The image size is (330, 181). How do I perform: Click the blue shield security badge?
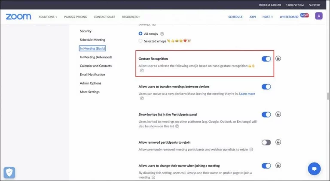(x=9, y=172)
